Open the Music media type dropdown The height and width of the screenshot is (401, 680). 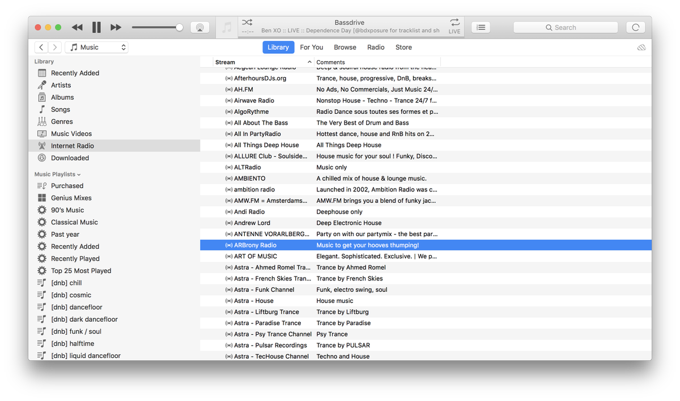pyautogui.click(x=96, y=48)
